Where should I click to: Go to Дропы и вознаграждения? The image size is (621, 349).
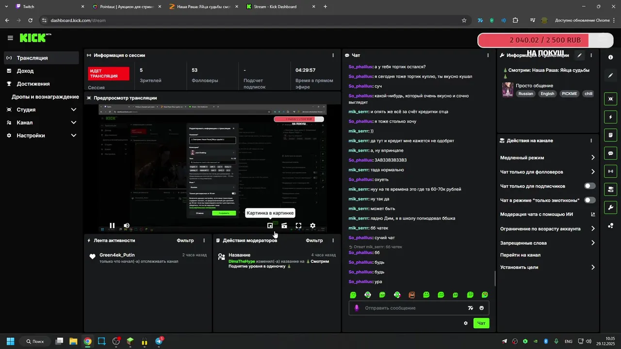click(41, 96)
